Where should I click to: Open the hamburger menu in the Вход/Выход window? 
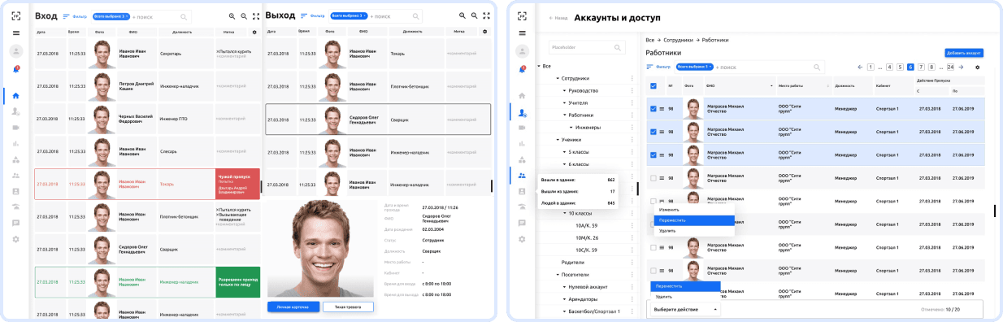(16, 33)
